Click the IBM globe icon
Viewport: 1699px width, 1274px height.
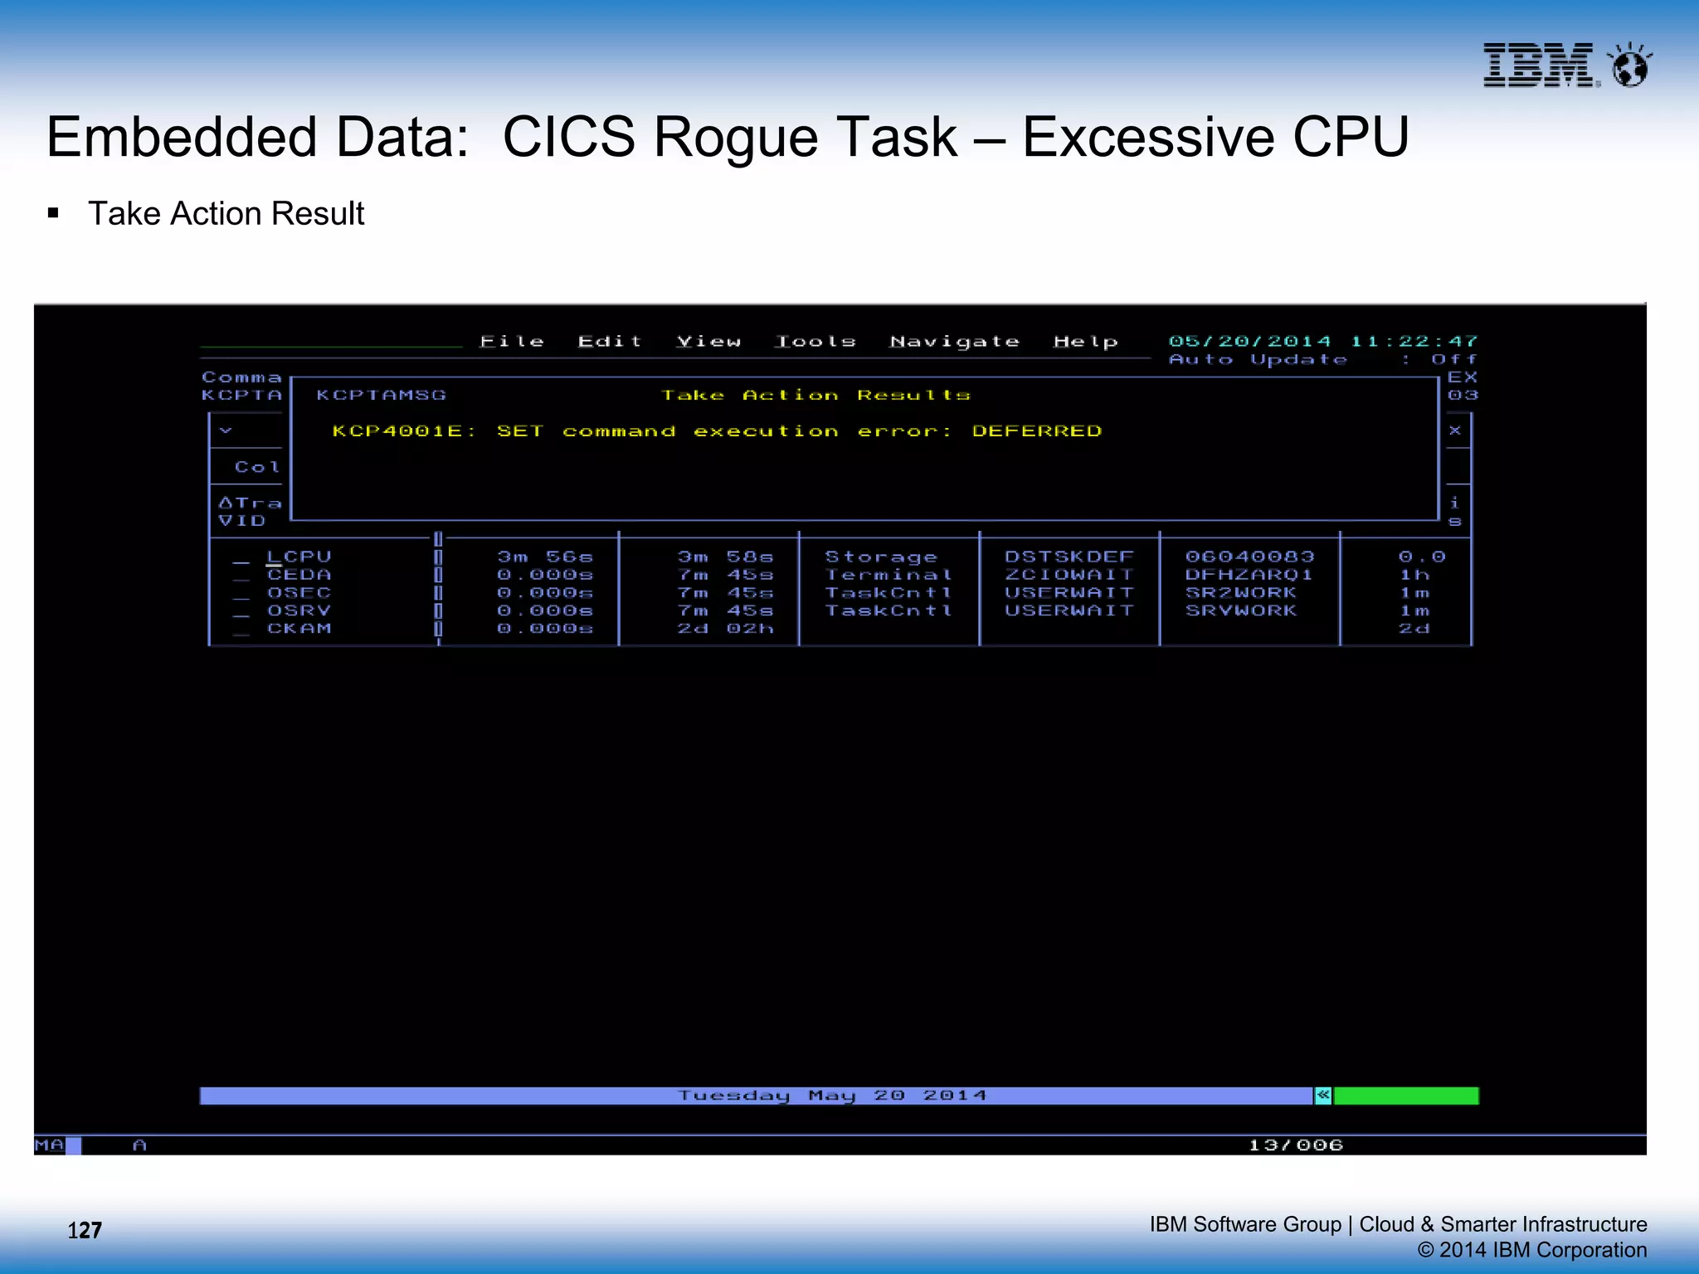click(1630, 65)
